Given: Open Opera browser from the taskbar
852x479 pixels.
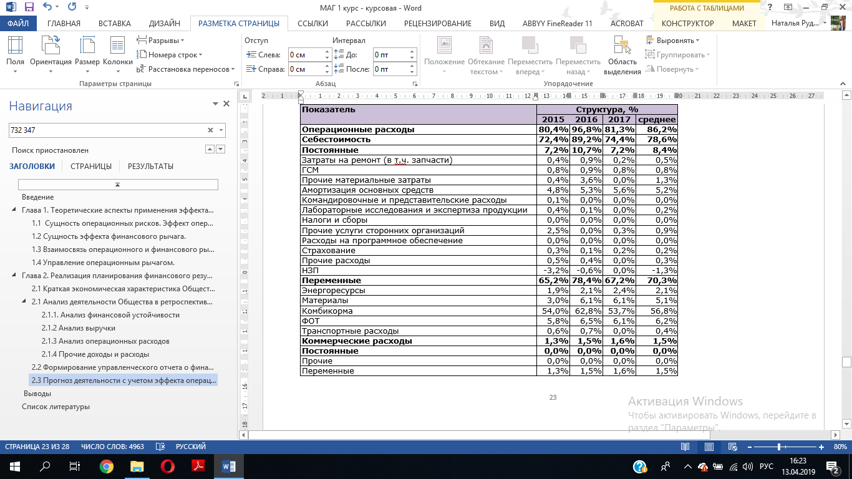Looking at the screenshot, I should coord(167,466).
